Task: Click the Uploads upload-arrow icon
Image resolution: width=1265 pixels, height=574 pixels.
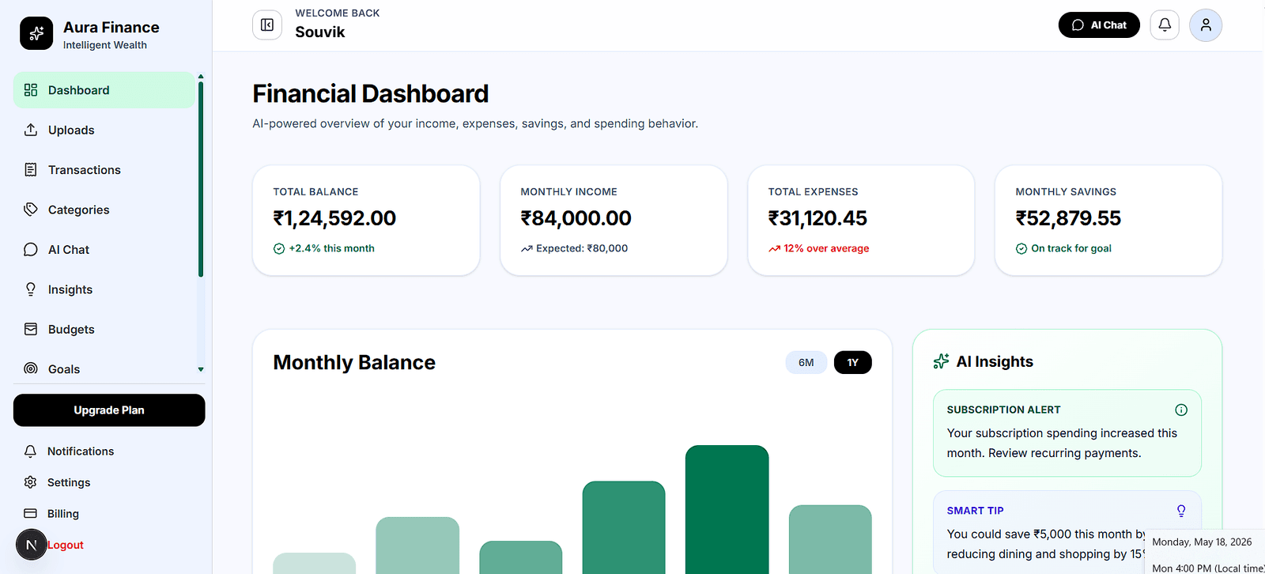Action: tap(31, 130)
